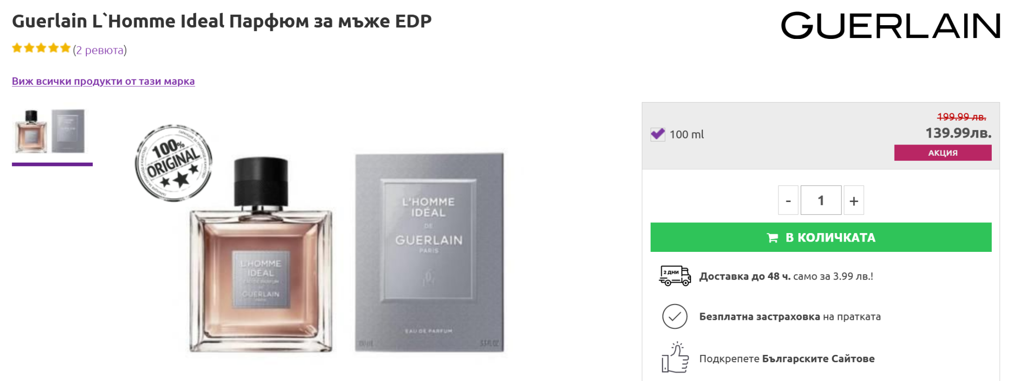Click the quantity input field

click(x=820, y=201)
